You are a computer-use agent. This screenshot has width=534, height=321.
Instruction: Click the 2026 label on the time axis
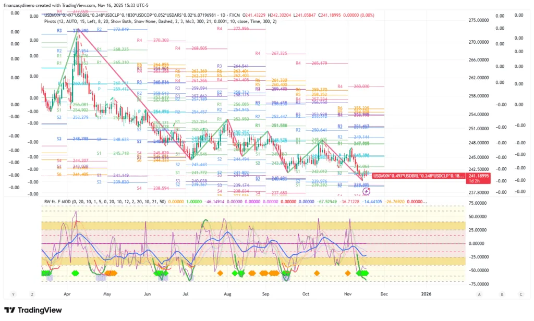click(x=426, y=294)
